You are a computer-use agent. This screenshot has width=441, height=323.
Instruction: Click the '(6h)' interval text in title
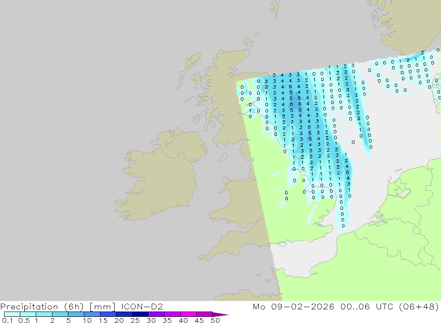74,307
